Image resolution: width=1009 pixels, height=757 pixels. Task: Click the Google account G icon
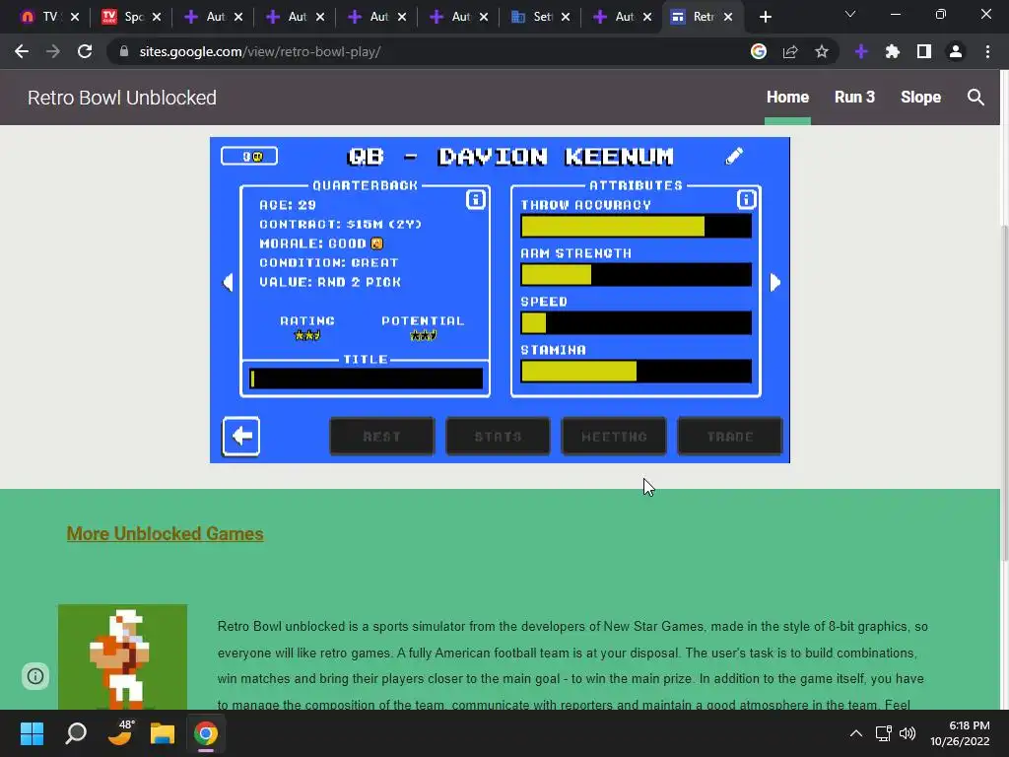pyautogui.click(x=759, y=51)
